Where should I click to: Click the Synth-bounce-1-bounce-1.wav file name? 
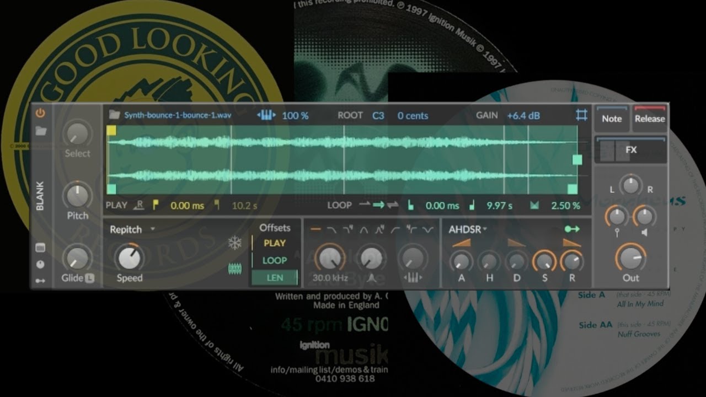tap(178, 115)
